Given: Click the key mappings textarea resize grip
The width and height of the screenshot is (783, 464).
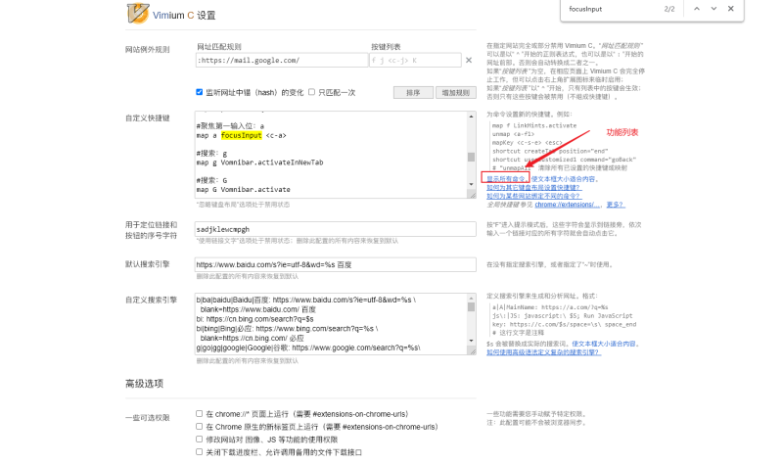Looking at the screenshot, I should pos(472,194).
